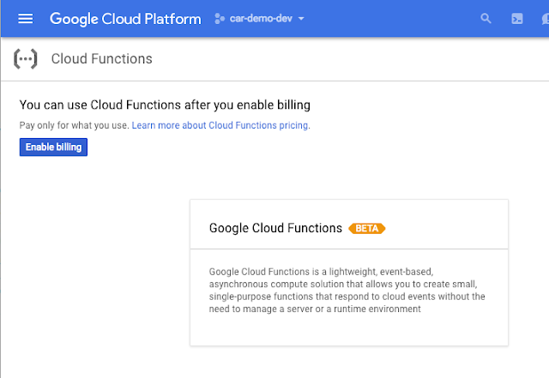Image resolution: width=549 pixels, height=378 pixels.
Task: Click the orange BETA badge
Action: (x=366, y=228)
